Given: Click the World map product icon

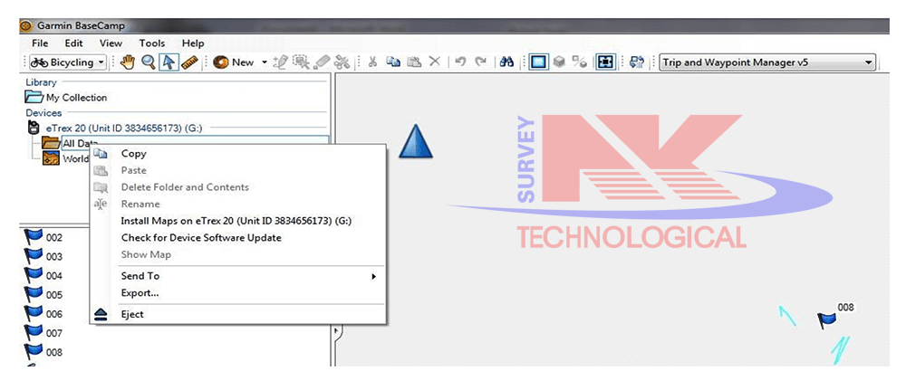Looking at the screenshot, I should 52,158.
